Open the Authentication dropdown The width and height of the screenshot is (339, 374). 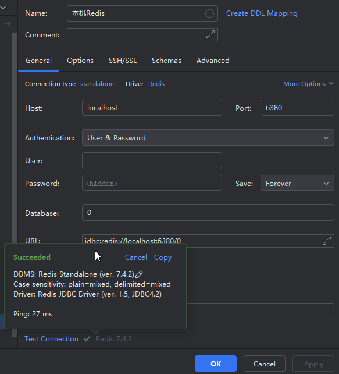(x=208, y=137)
